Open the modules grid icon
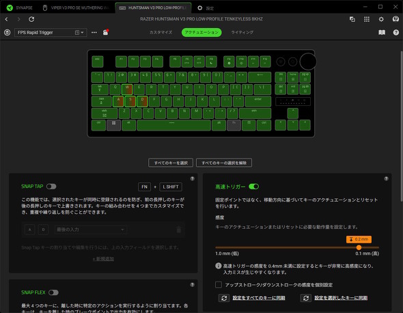Image resolution: width=403 pixels, height=313 pixels. tap(367, 19)
